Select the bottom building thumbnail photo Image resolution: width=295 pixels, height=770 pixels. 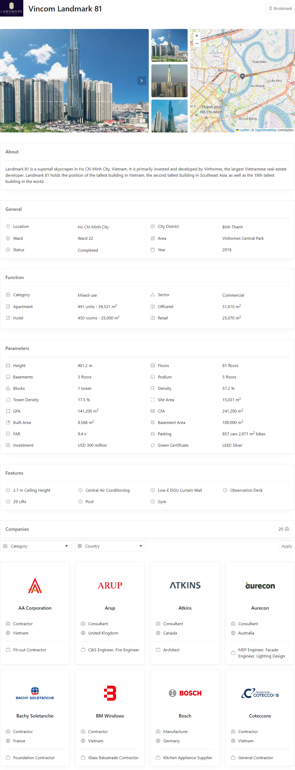point(169,116)
